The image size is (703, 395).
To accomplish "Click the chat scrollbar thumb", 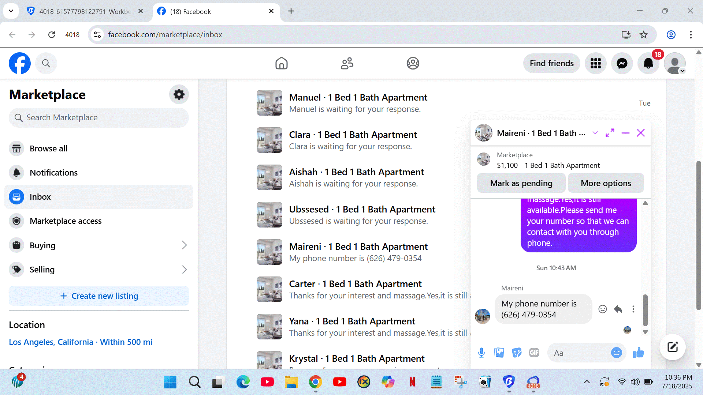I will click(x=645, y=310).
